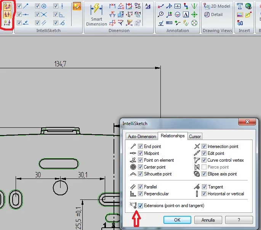Toggle the Tangent checkbox in dialog
Viewport: 261px width, 230px height.
pos(204,187)
